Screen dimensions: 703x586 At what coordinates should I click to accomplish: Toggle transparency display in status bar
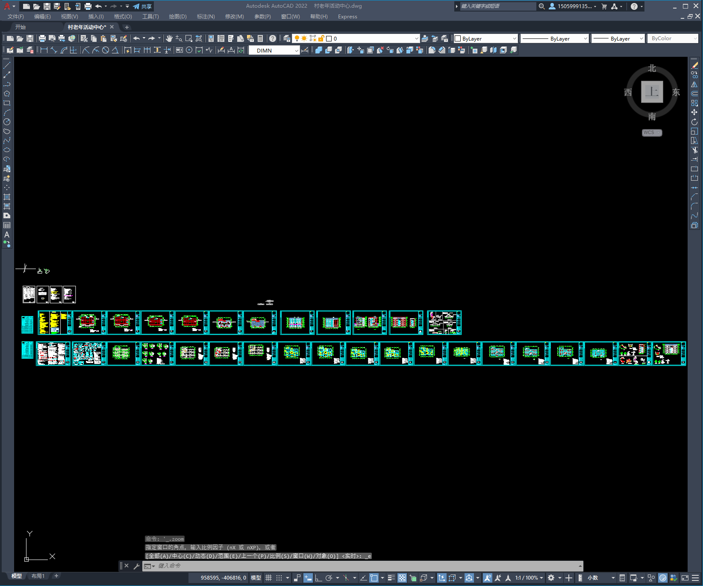(402, 578)
